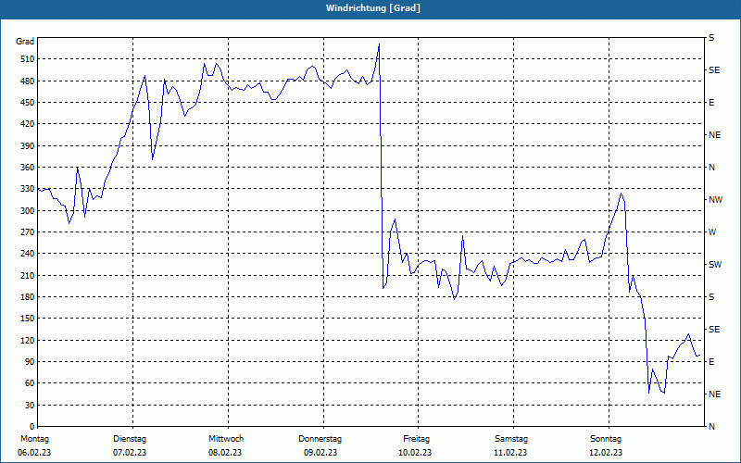Select the 270 y-axis value

(28, 232)
